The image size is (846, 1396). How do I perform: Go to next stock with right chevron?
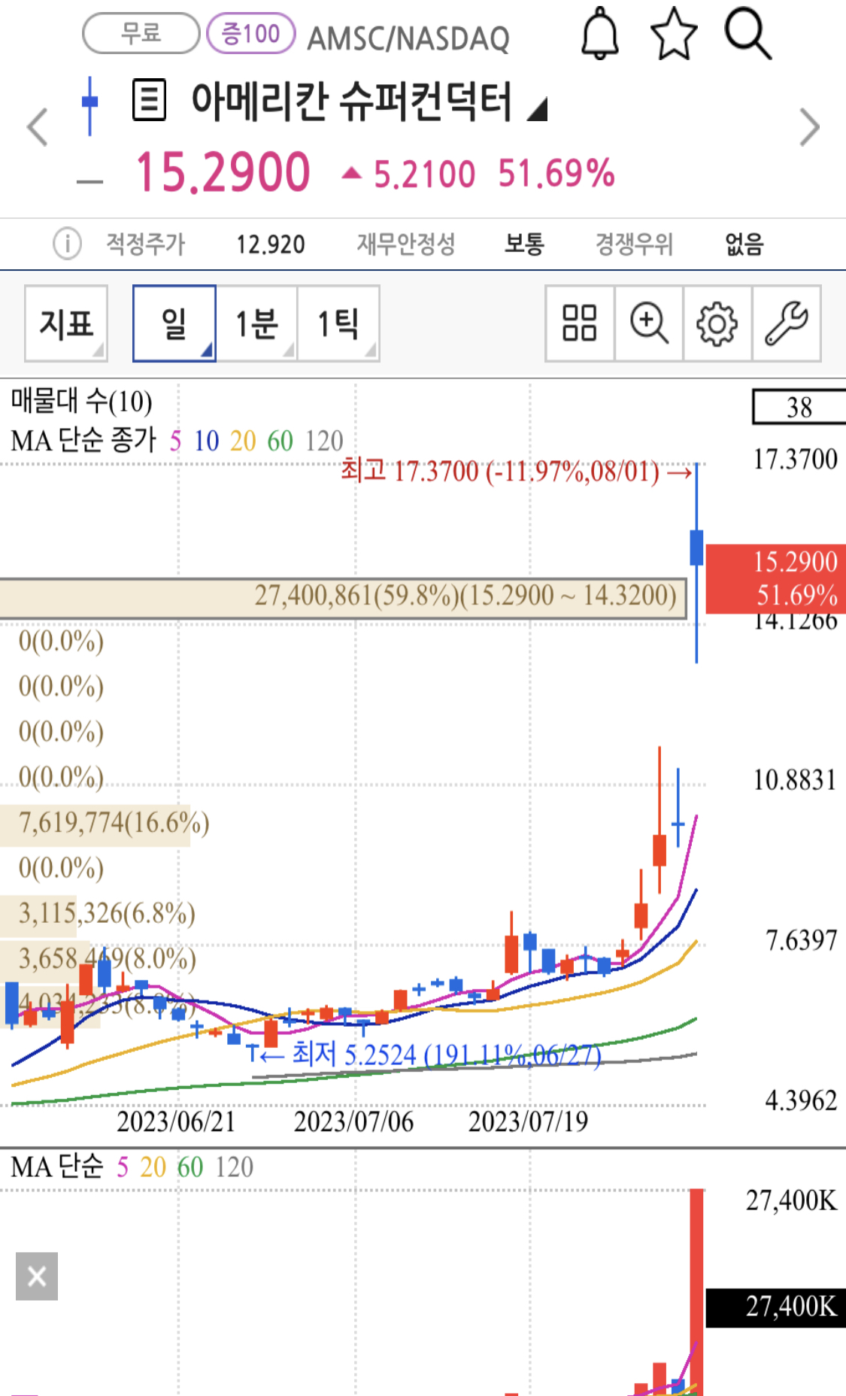click(x=809, y=126)
